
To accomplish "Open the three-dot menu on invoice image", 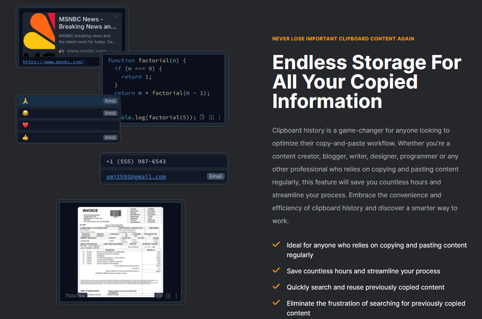I will pos(176,296).
